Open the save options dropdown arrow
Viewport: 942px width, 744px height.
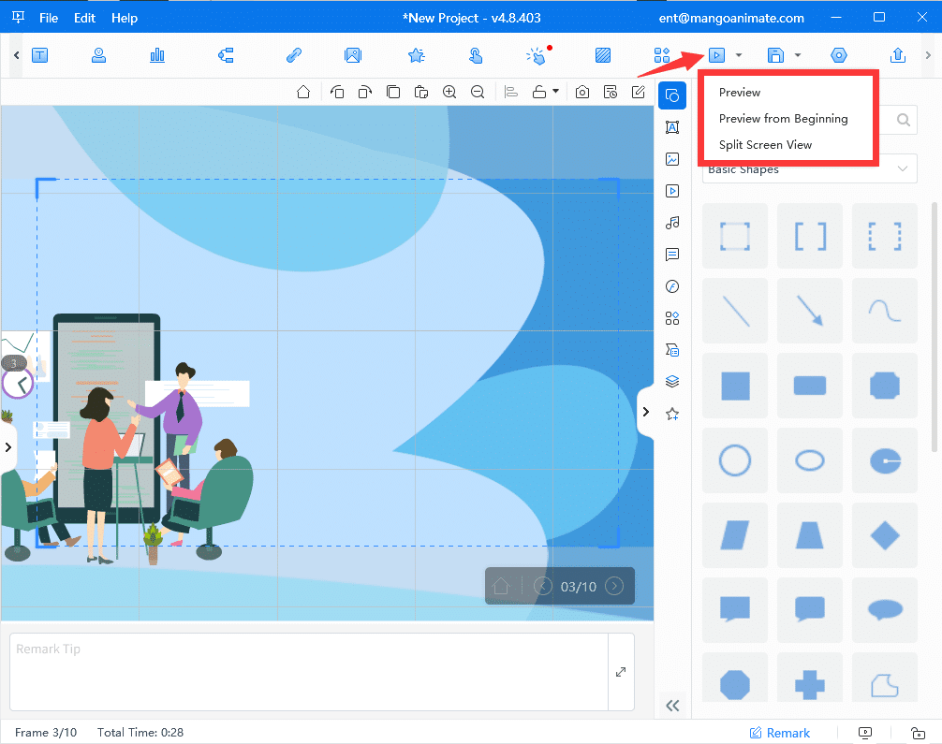(x=798, y=55)
